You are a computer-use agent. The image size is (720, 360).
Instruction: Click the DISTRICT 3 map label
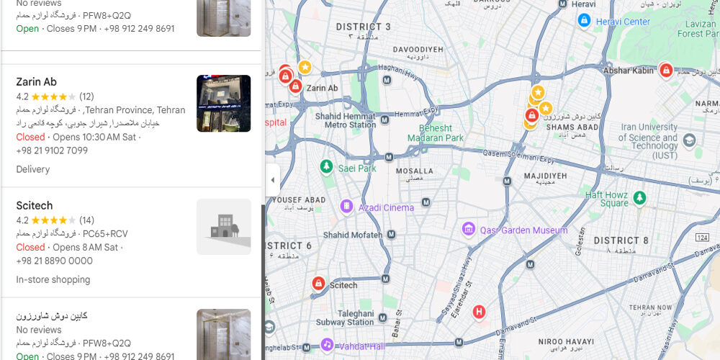point(363,27)
